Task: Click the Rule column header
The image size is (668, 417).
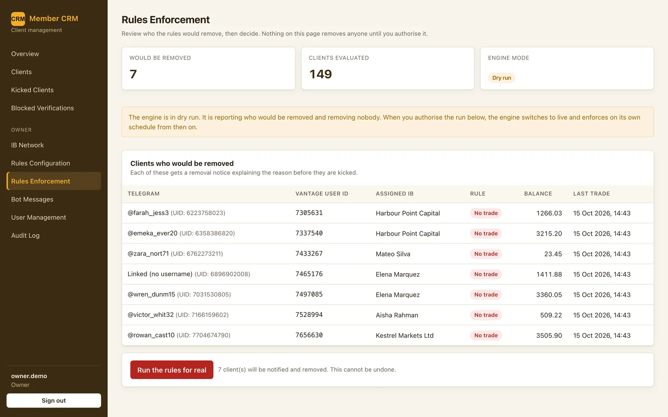Action: (x=478, y=193)
